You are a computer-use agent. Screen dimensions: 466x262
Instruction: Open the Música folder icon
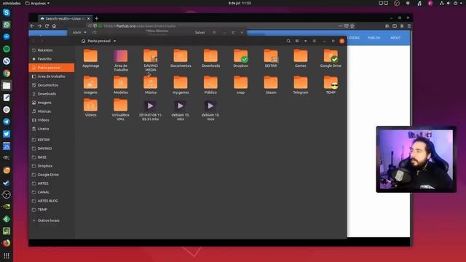151,82
